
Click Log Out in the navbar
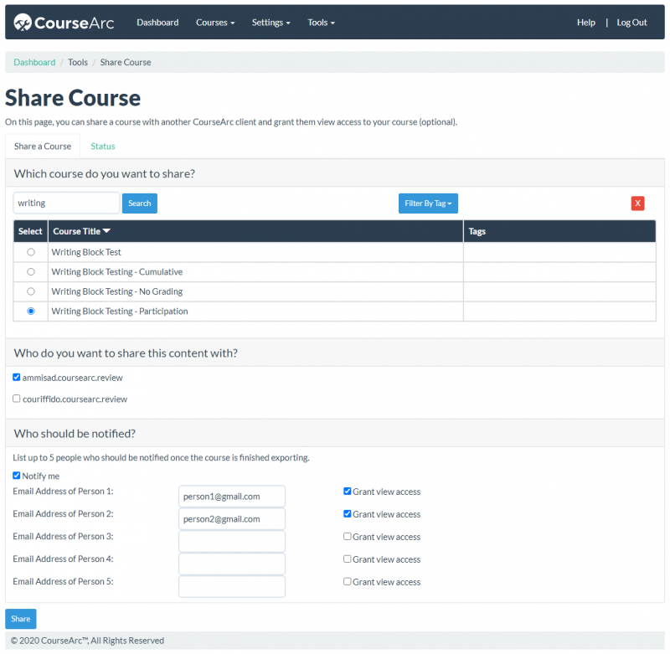(x=631, y=23)
